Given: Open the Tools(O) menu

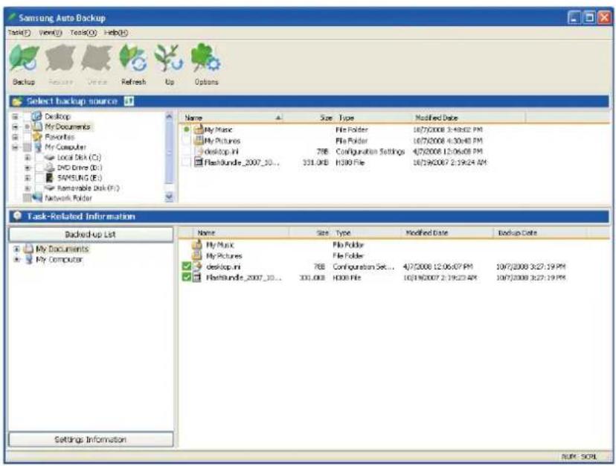Looking at the screenshot, I should coord(83,33).
